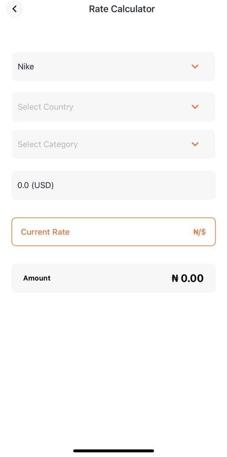Click the orange chevron in Select Category

coord(195,144)
